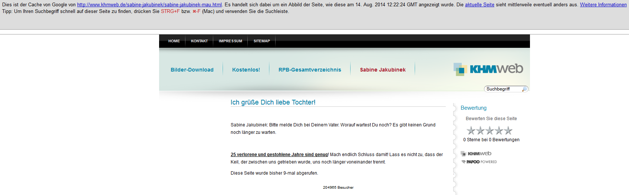This screenshot has width=629, height=195.
Task: Open the KONTAKT menu item
Action: (x=199, y=41)
